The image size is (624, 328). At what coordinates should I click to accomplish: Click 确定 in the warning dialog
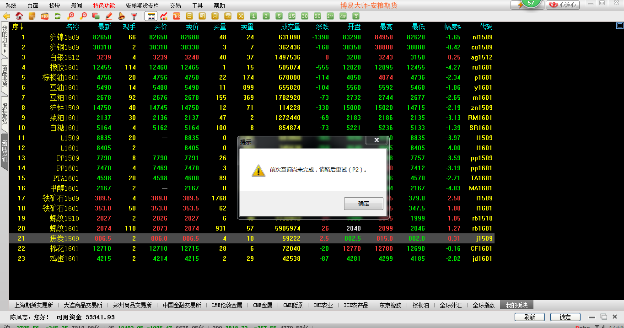[x=363, y=204]
